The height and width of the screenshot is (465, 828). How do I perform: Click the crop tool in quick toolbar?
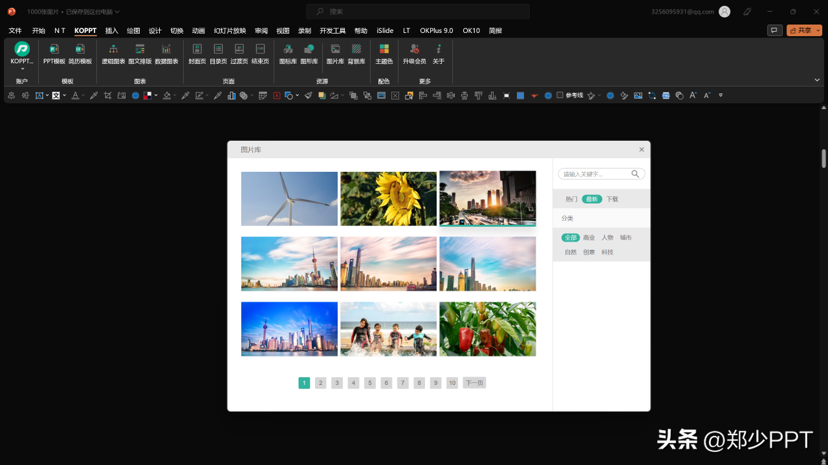(107, 96)
